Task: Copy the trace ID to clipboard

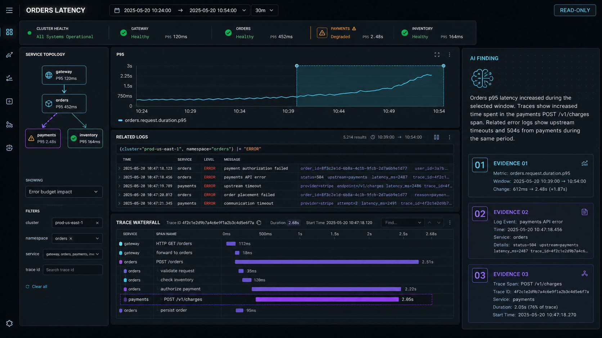Action: click(259, 223)
